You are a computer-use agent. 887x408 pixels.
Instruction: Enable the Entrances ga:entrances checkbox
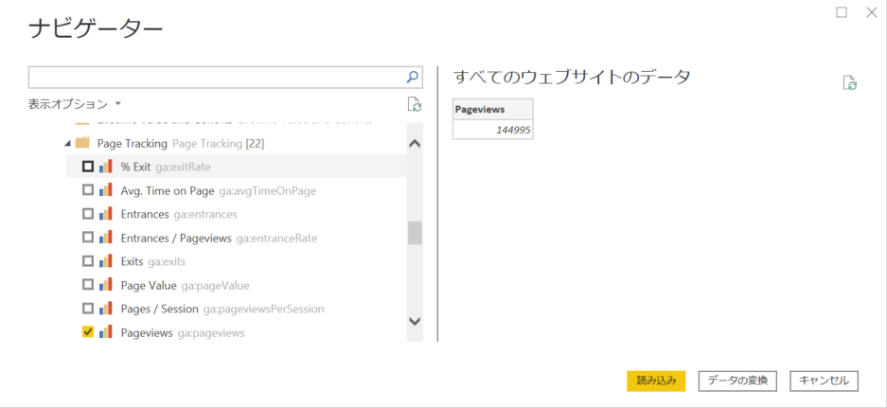coord(88,215)
